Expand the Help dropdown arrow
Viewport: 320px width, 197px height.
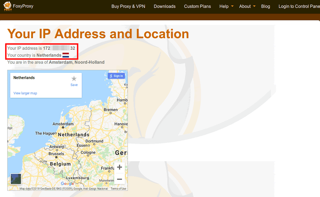232,6
